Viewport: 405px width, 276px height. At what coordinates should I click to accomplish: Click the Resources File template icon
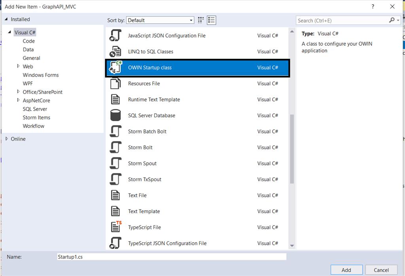(115, 83)
